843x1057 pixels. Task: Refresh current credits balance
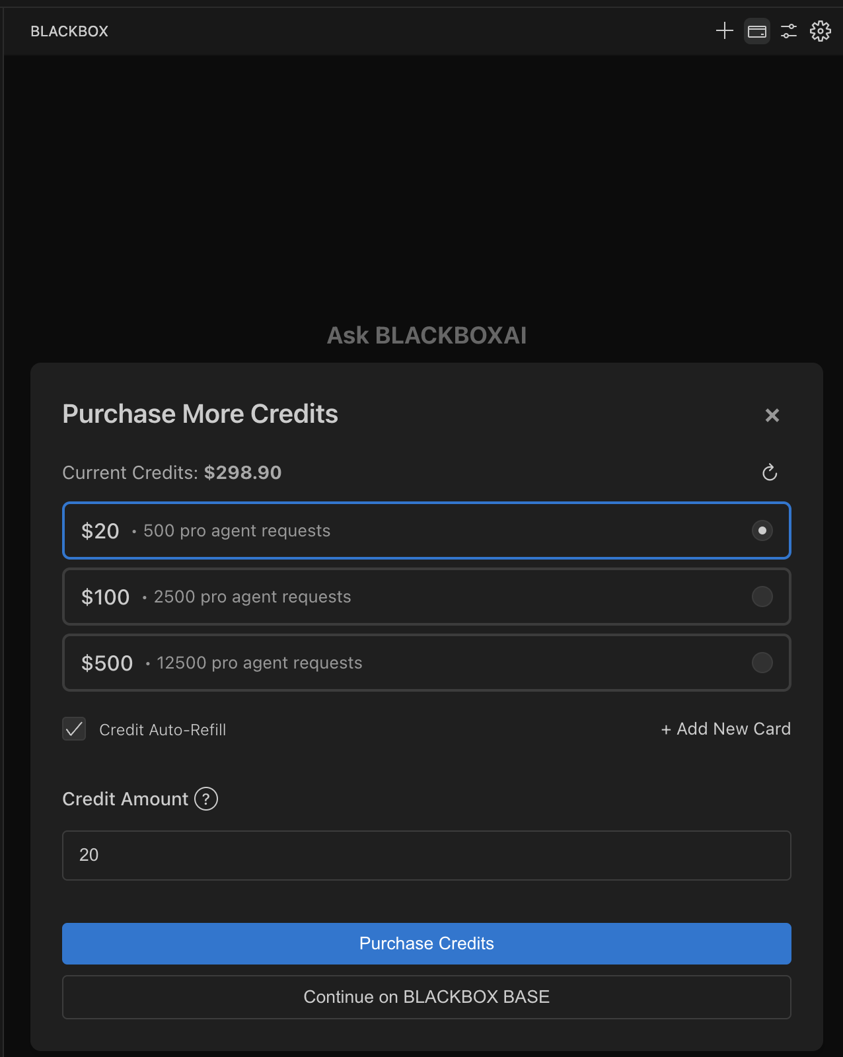tap(770, 472)
